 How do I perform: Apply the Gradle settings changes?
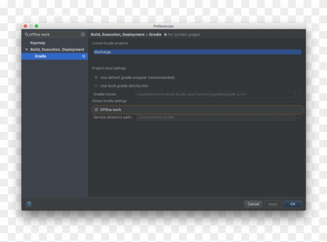(x=273, y=204)
